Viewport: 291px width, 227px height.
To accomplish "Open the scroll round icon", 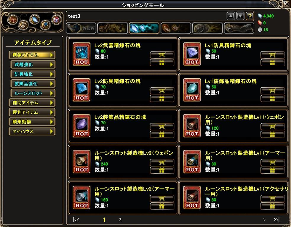I will [23, 25].
